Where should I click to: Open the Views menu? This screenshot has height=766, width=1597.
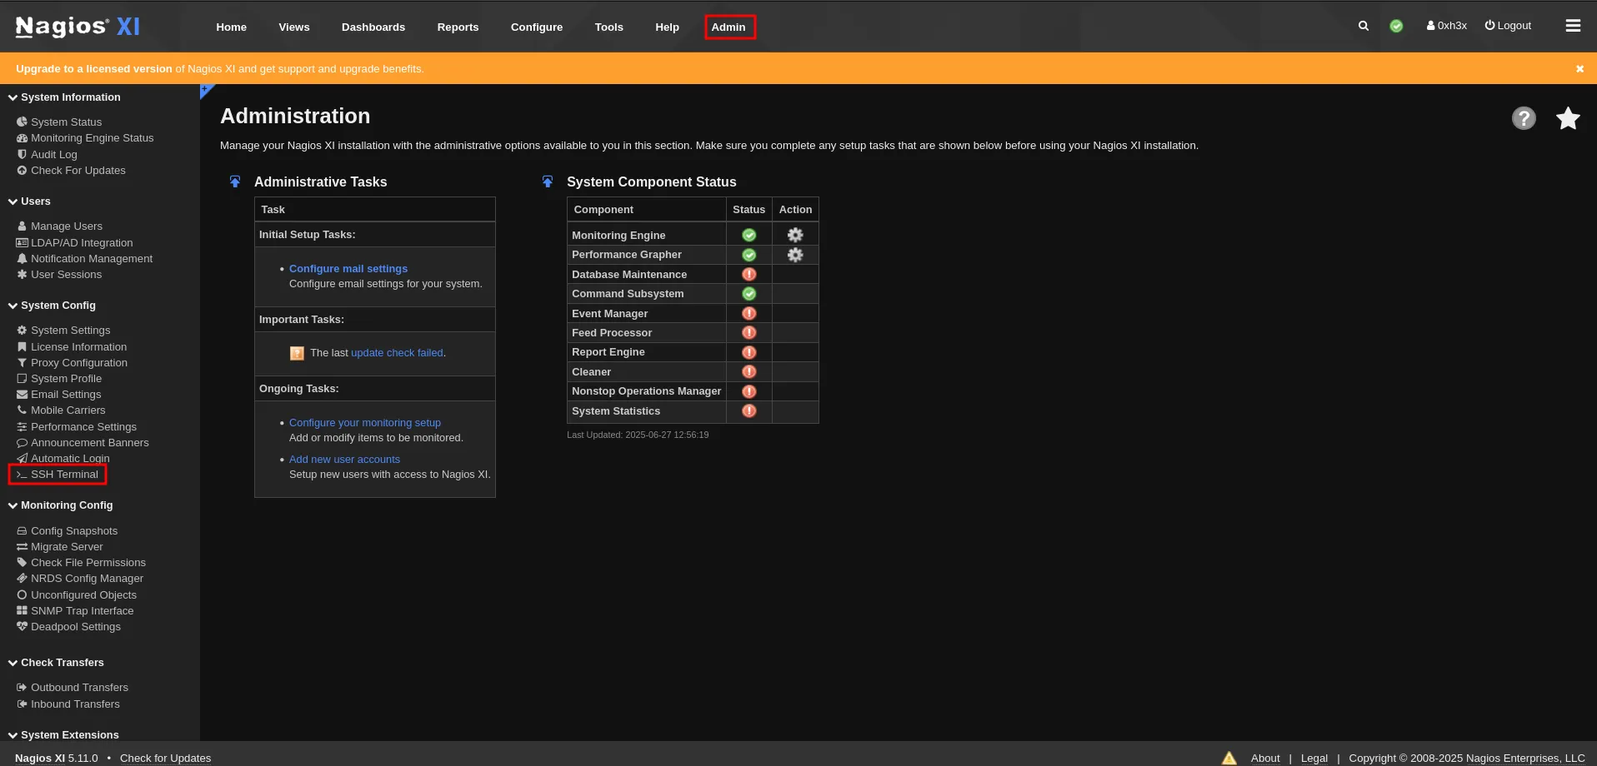[294, 27]
